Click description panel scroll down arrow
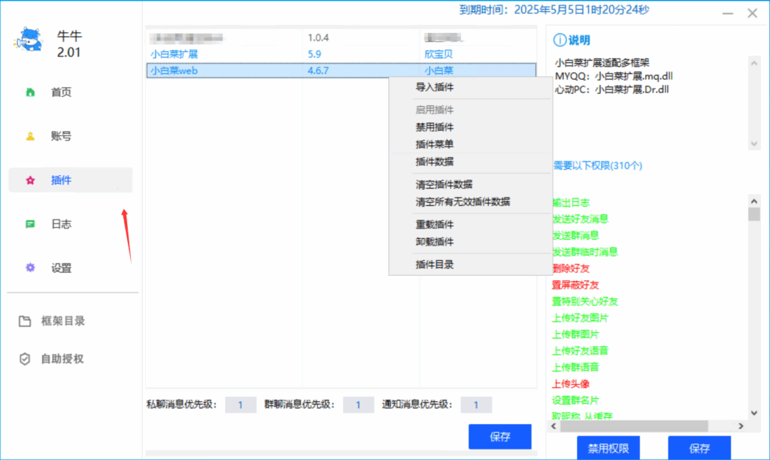 pyautogui.click(x=753, y=144)
